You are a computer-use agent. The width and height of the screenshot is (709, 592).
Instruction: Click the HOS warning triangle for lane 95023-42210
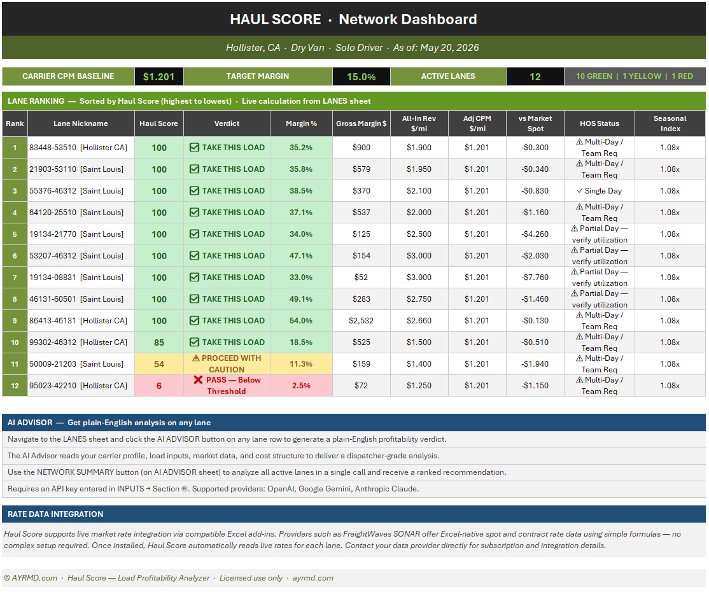tap(579, 381)
